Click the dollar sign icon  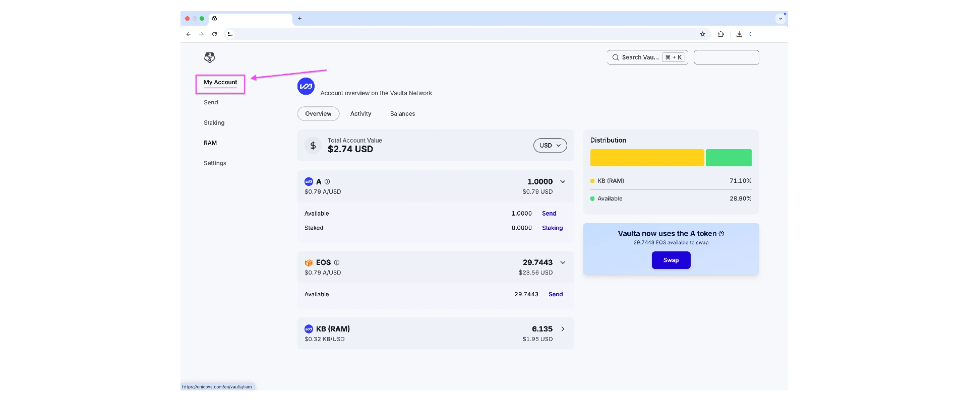coord(313,146)
